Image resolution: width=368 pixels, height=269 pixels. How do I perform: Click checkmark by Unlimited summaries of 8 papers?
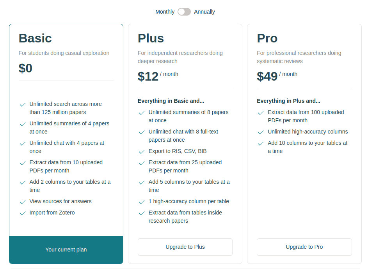[x=142, y=113]
